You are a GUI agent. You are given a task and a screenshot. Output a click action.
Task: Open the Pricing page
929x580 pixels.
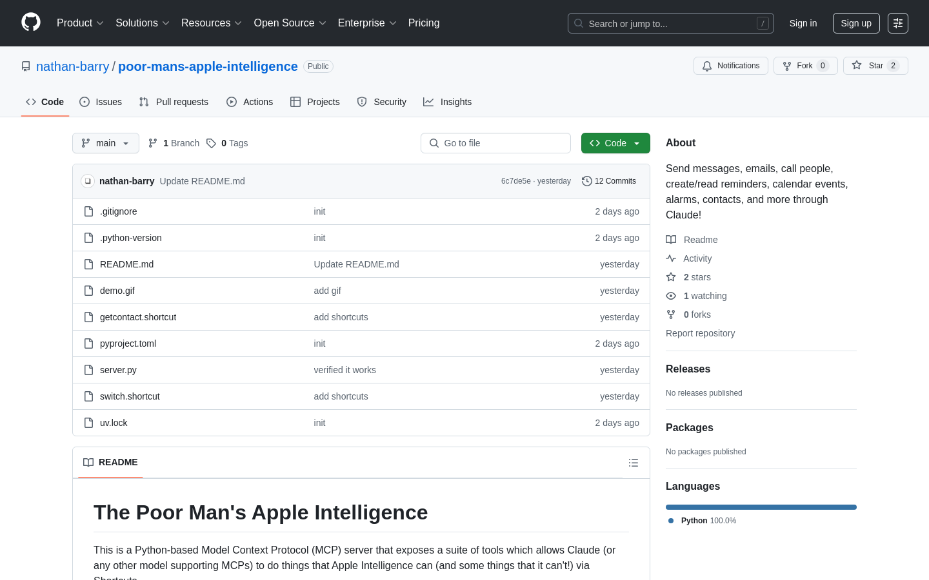pos(424,23)
